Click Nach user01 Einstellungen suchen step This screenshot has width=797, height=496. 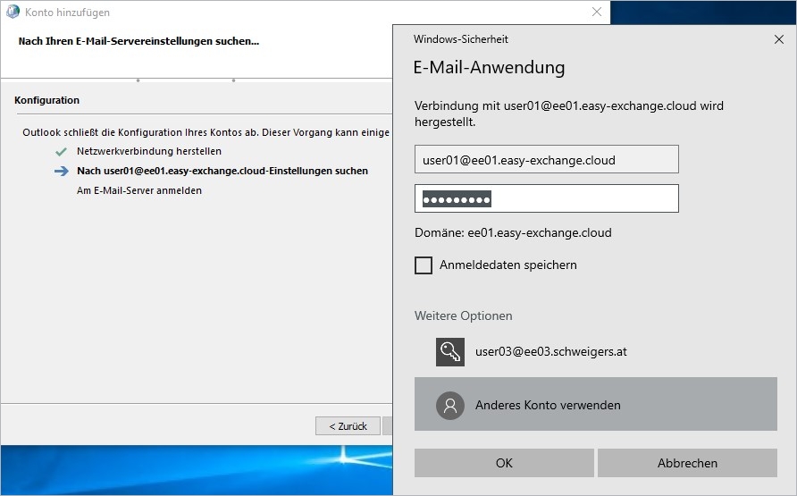tap(222, 171)
